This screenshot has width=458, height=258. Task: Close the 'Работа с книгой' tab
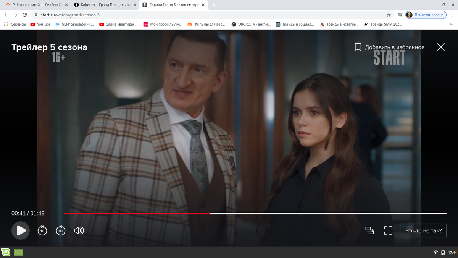point(66,5)
